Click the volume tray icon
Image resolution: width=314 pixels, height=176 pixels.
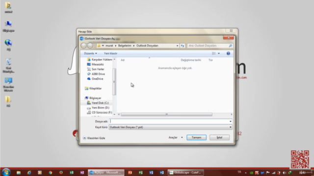pos(284,173)
